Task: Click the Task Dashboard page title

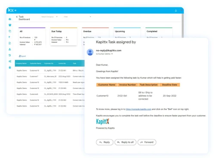Action: (24, 18)
